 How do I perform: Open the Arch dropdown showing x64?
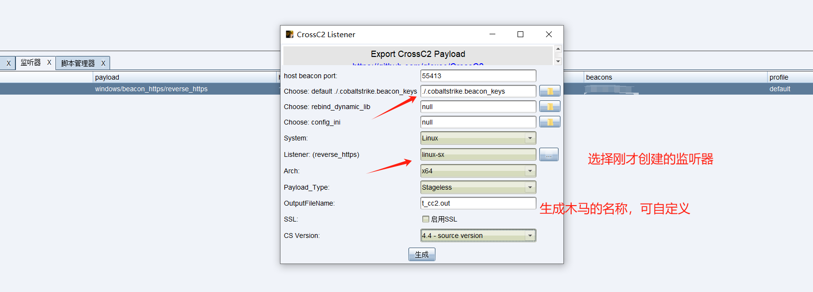click(478, 171)
